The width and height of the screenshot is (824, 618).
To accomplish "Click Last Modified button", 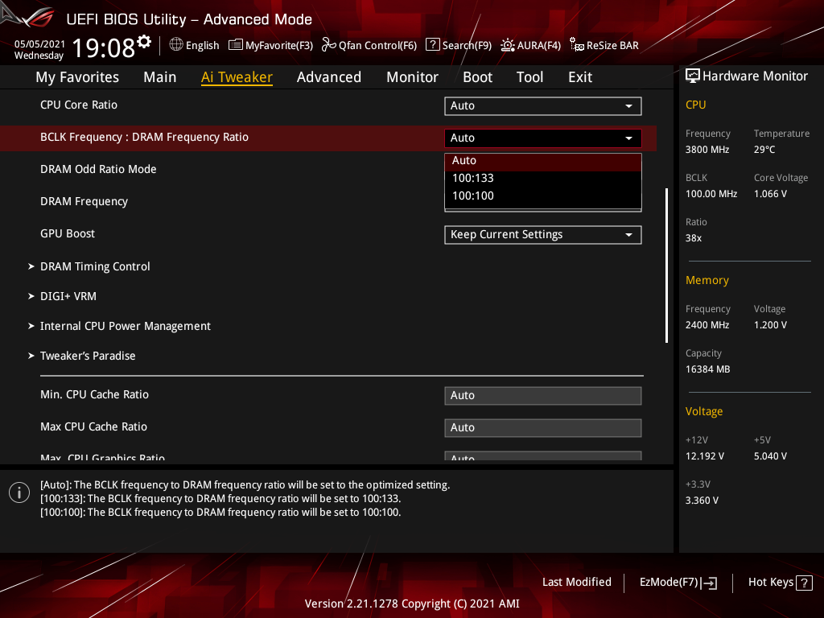I will pos(576,583).
